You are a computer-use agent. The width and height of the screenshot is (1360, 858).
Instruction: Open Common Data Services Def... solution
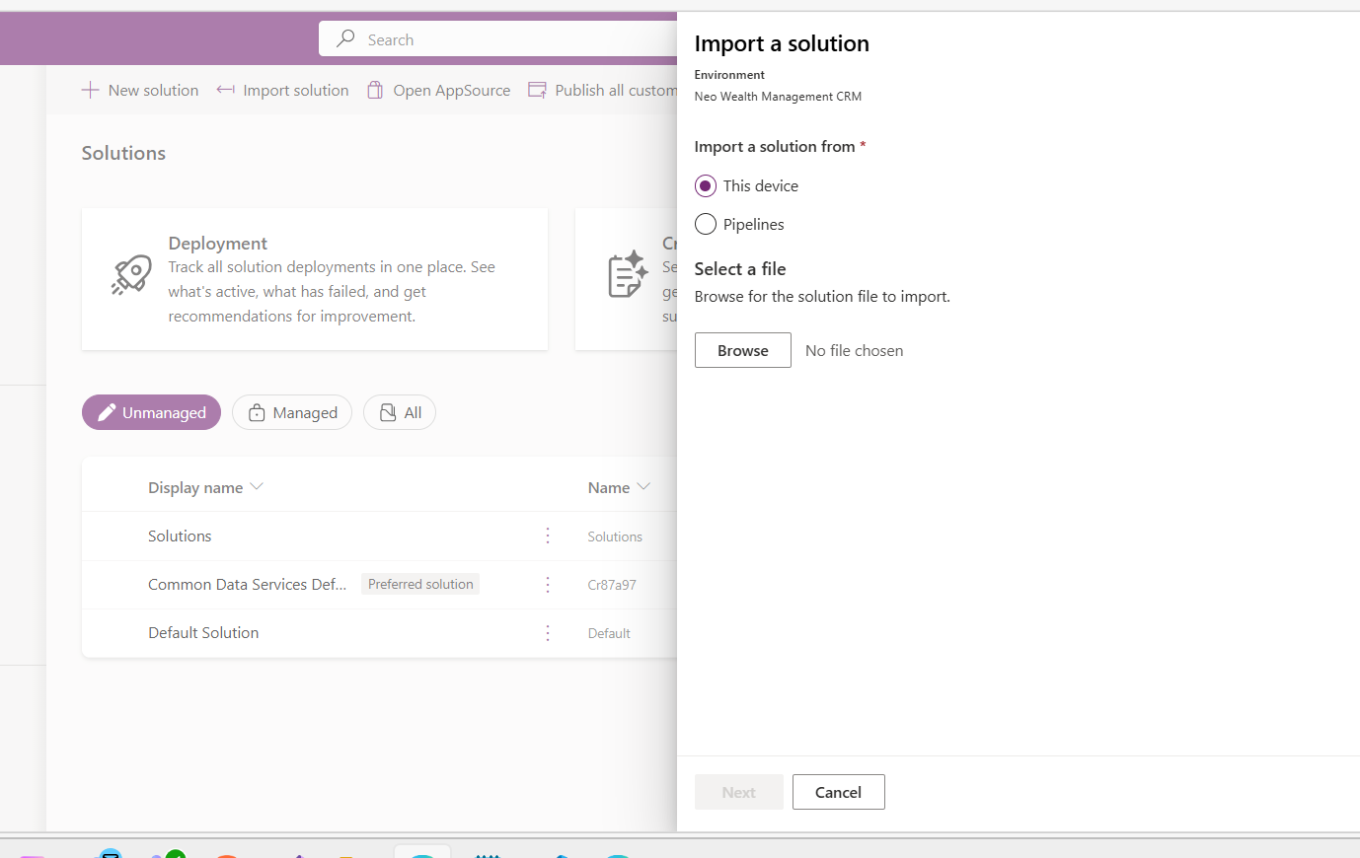pos(247,584)
